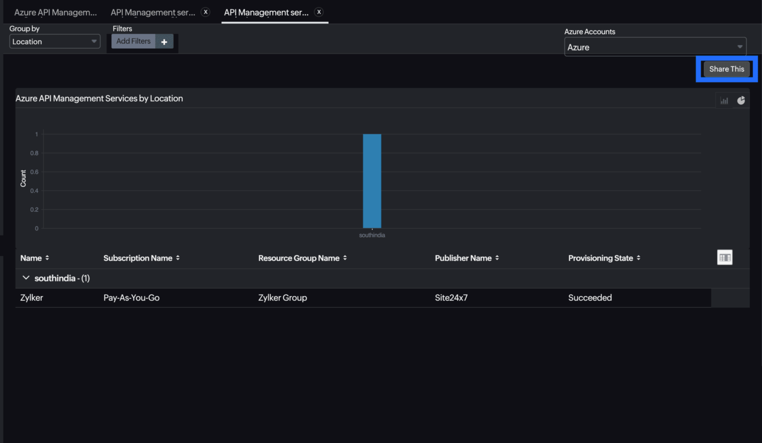Open the Group by Location dropdown
762x443 pixels.
pos(55,41)
